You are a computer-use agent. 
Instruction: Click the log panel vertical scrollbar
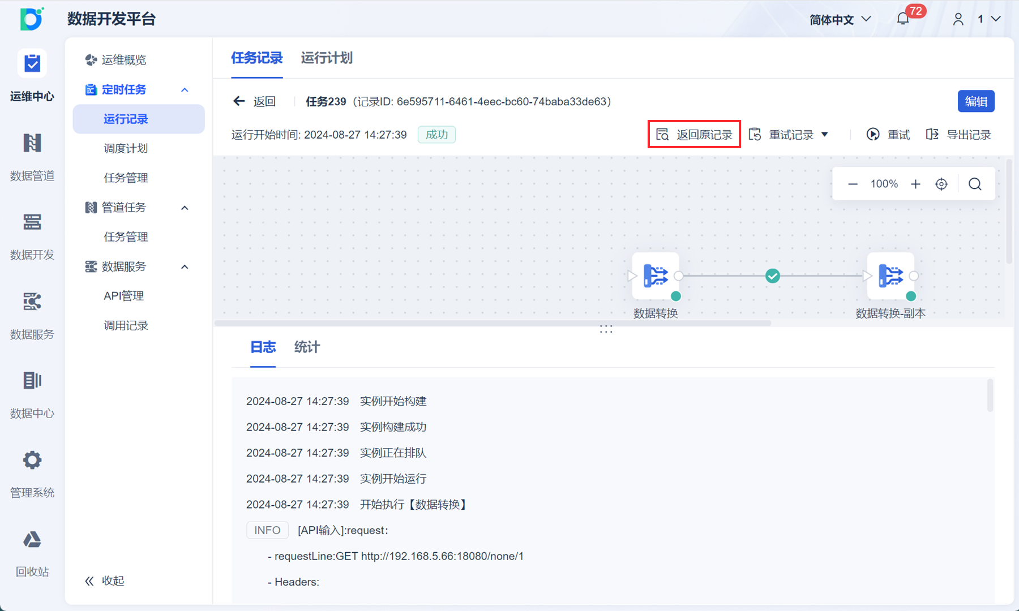click(990, 395)
